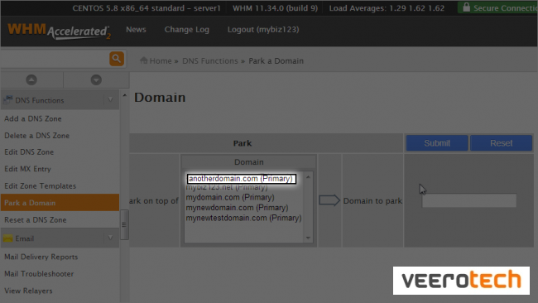
Task: Click domain list scroll down arrow
Action: click(x=308, y=238)
